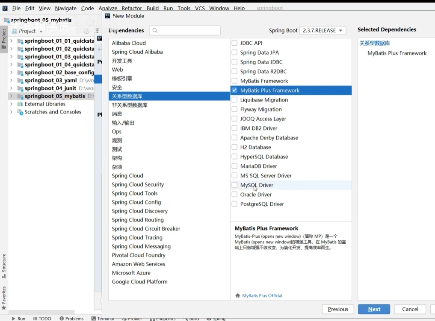Select the Alibaba Cloud category
The height and width of the screenshot is (321, 435).
pyautogui.click(x=169, y=43)
